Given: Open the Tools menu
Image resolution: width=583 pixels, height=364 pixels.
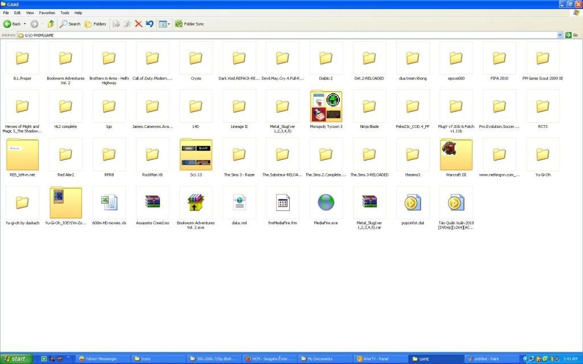Looking at the screenshot, I should click(65, 13).
